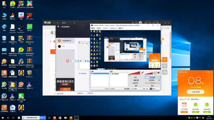The image size is (214, 120).
Task: Open the Open Broadcaster desktop shortcut
Action: (x=21, y=29)
